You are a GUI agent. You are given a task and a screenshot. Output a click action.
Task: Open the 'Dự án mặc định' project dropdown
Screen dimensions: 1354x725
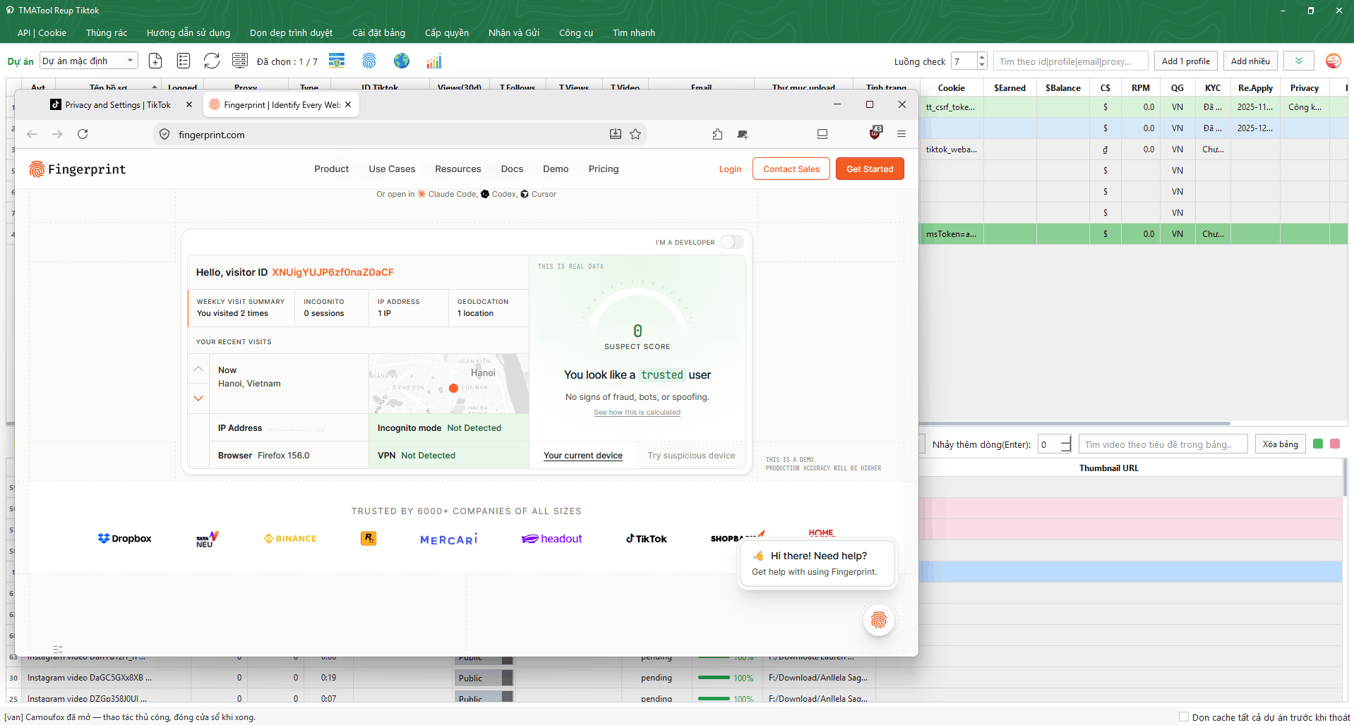click(x=89, y=61)
